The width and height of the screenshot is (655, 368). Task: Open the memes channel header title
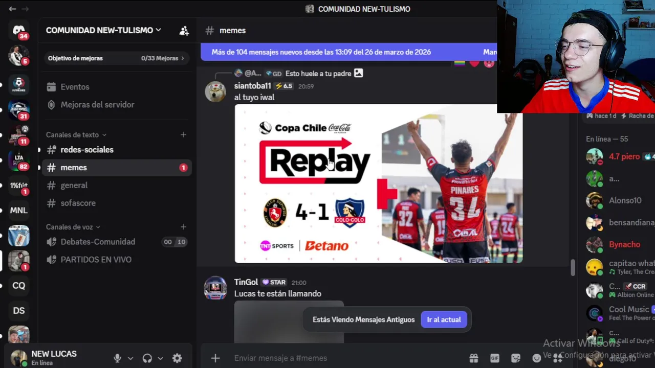[x=232, y=31]
